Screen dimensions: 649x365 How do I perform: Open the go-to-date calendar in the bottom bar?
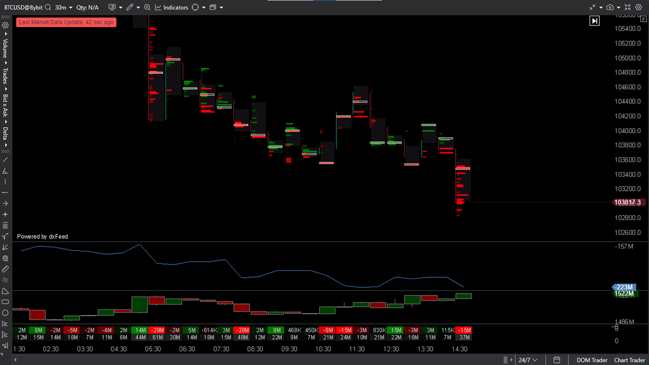(x=557, y=360)
